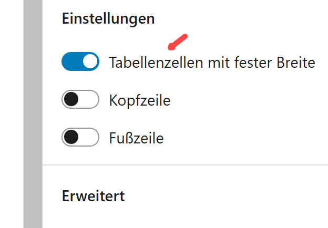Viewport: 328px width, 228px height.
Task: Click the word "Breite" in the first setting
Action: coord(295,63)
